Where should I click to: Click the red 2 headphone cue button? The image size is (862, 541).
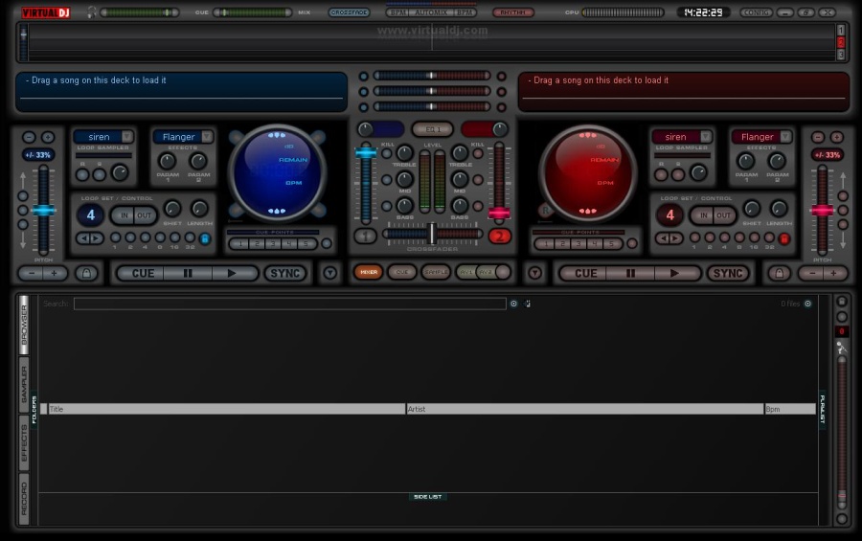[x=499, y=236]
